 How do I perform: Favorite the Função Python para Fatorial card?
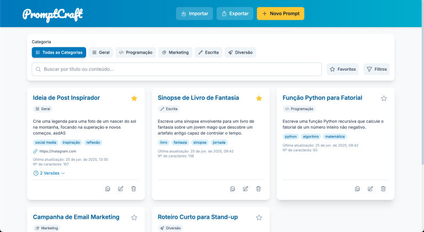pyautogui.click(x=384, y=98)
